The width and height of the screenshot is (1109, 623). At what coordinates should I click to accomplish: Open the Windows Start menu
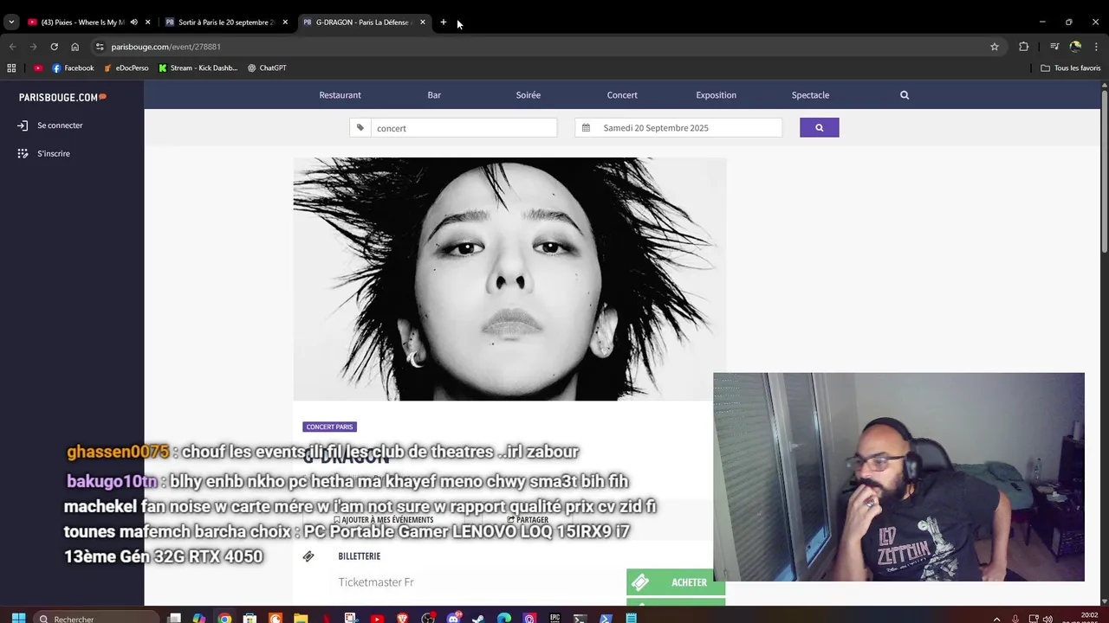pyautogui.click(x=18, y=619)
